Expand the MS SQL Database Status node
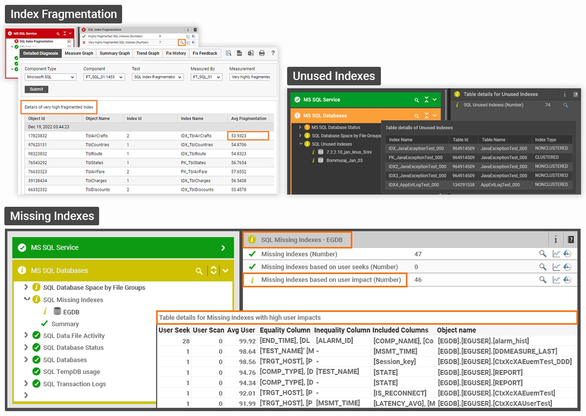 pyautogui.click(x=300, y=127)
